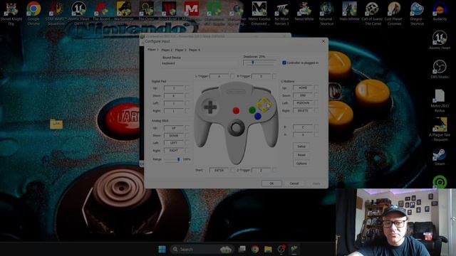Open the Google Chrome desktop shortcut
This screenshot has height=256, width=456.
[x=33, y=13]
